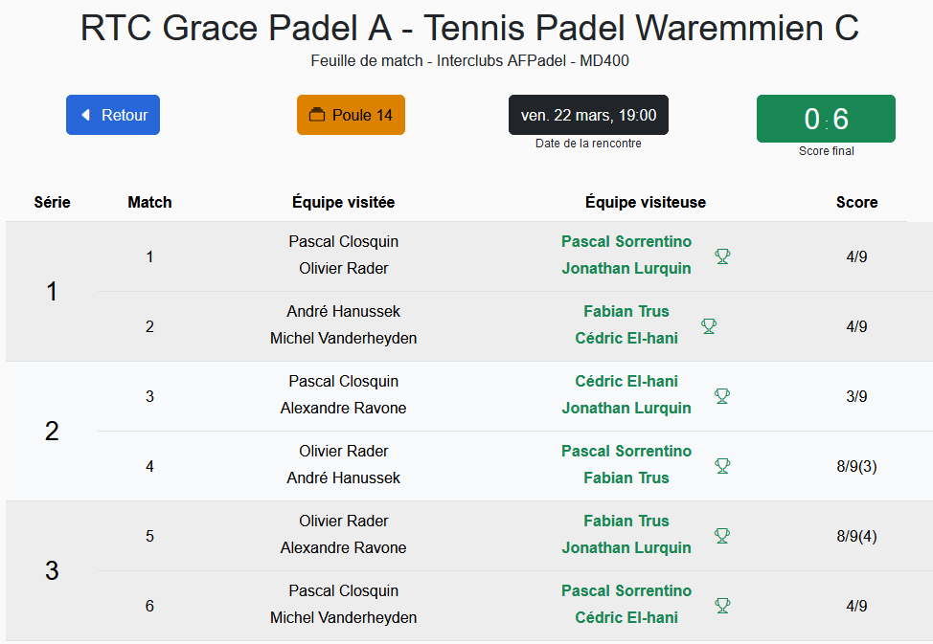Select the Score column header
Screen dimensions: 933x644
point(856,202)
